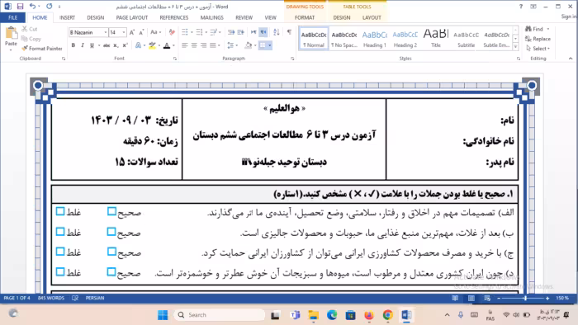This screenshot has height=325, width=578.
Task: Expand the underline style arrow
Action: coord(98,45)
